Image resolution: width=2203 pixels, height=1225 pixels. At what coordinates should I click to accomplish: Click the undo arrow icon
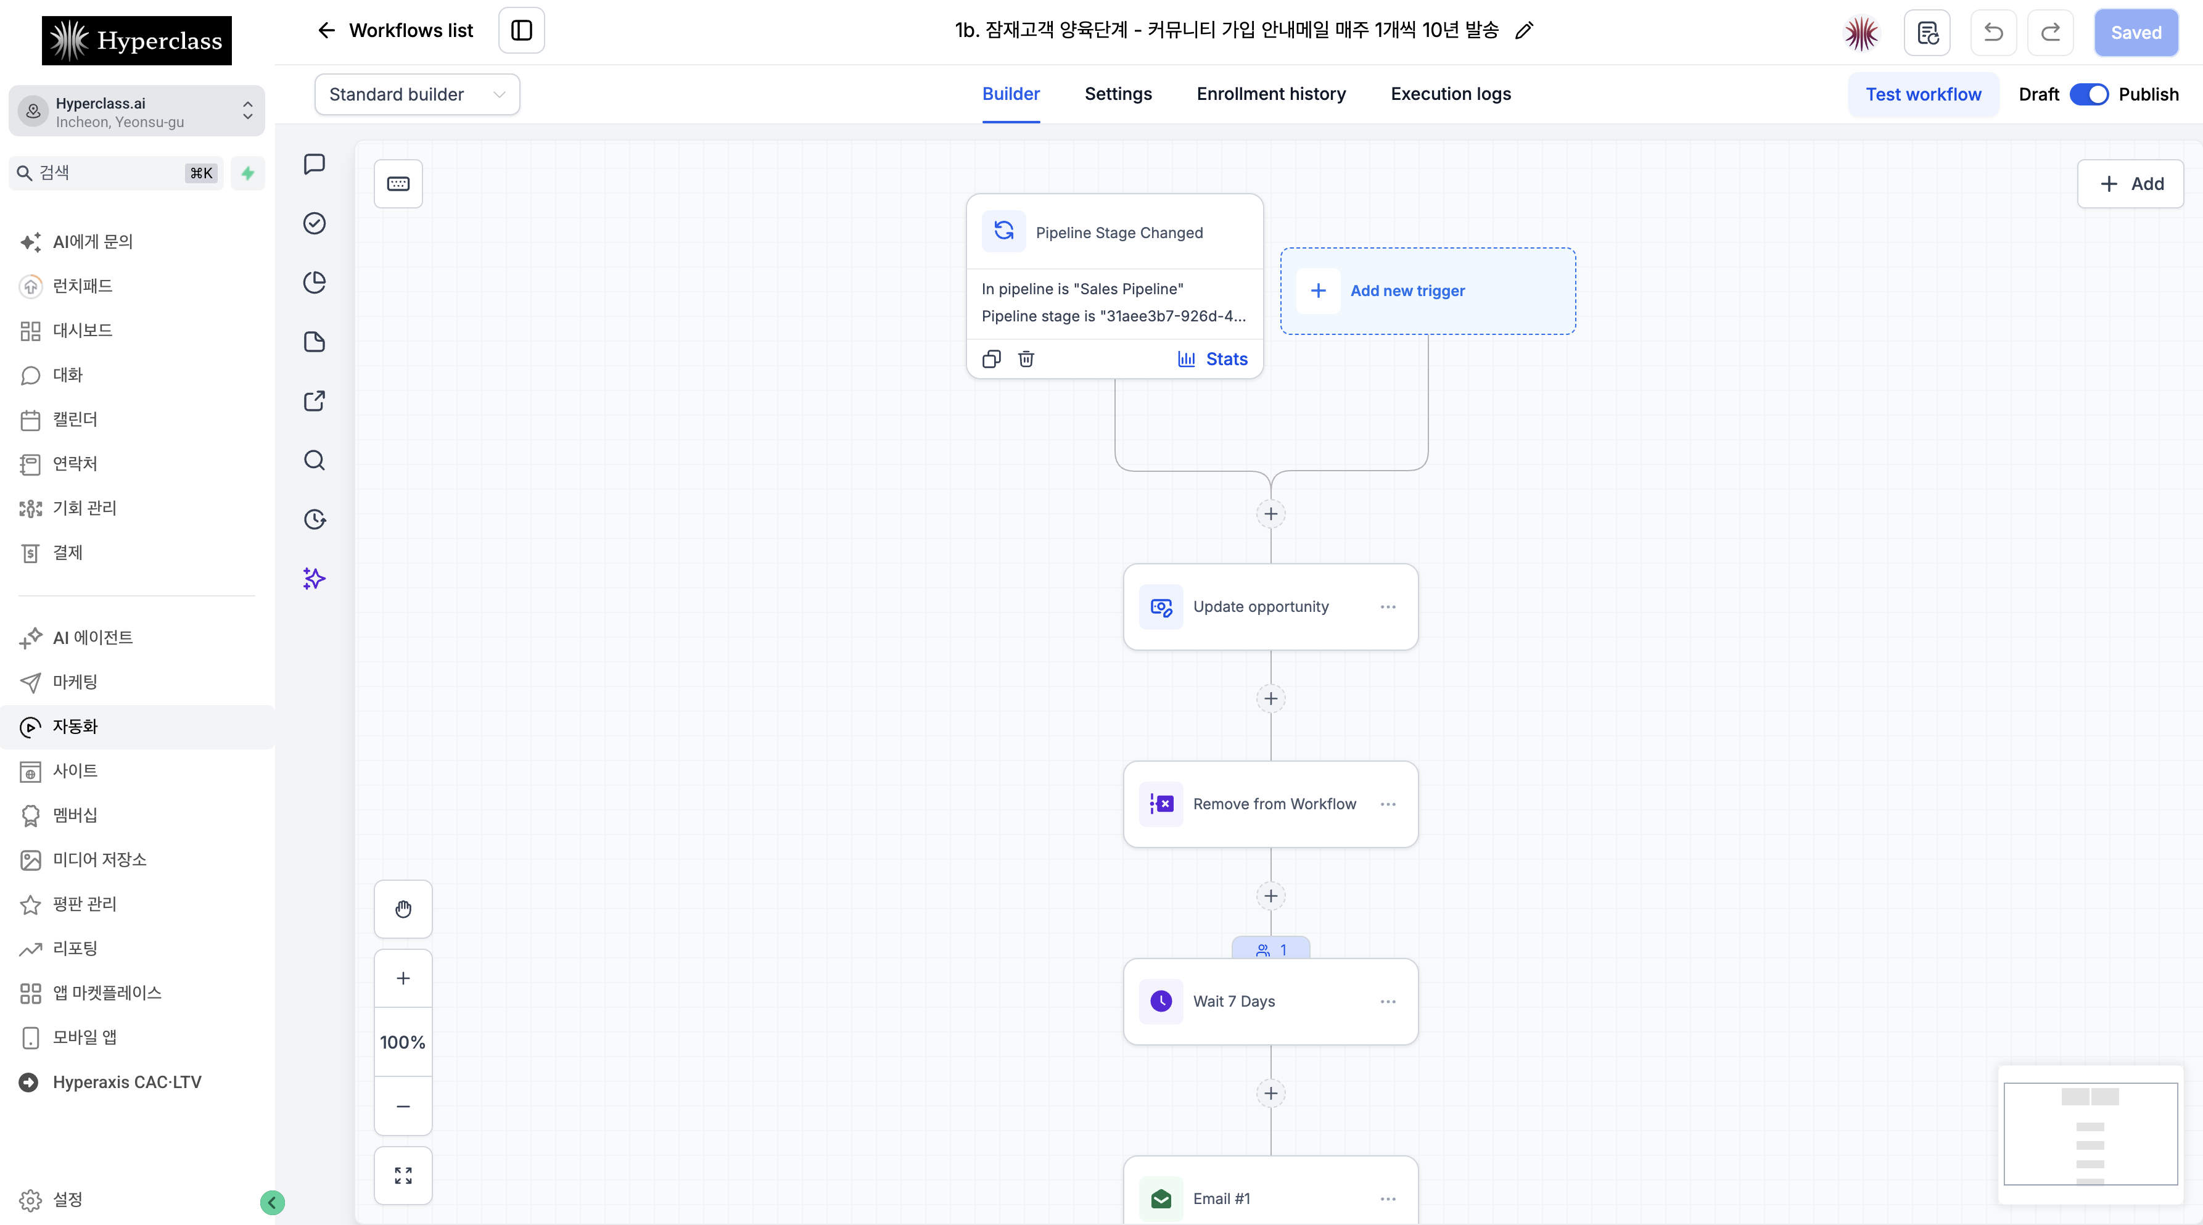point(1993,33)
